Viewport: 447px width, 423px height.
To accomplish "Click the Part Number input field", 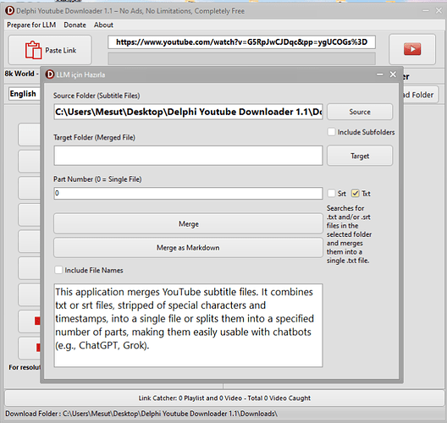I will tap(188, 193).
